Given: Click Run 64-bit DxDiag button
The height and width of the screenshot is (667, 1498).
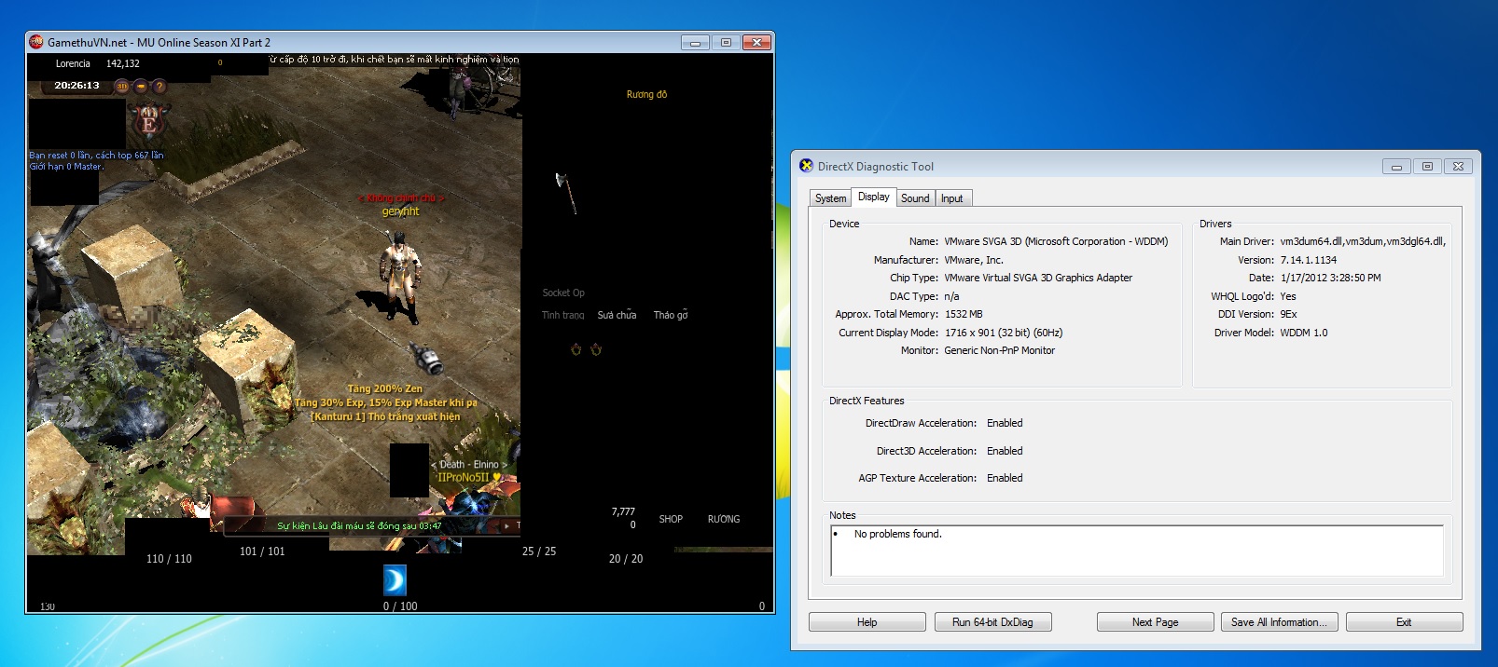Looking at the screenshot, I should click(x=992, y=622).
